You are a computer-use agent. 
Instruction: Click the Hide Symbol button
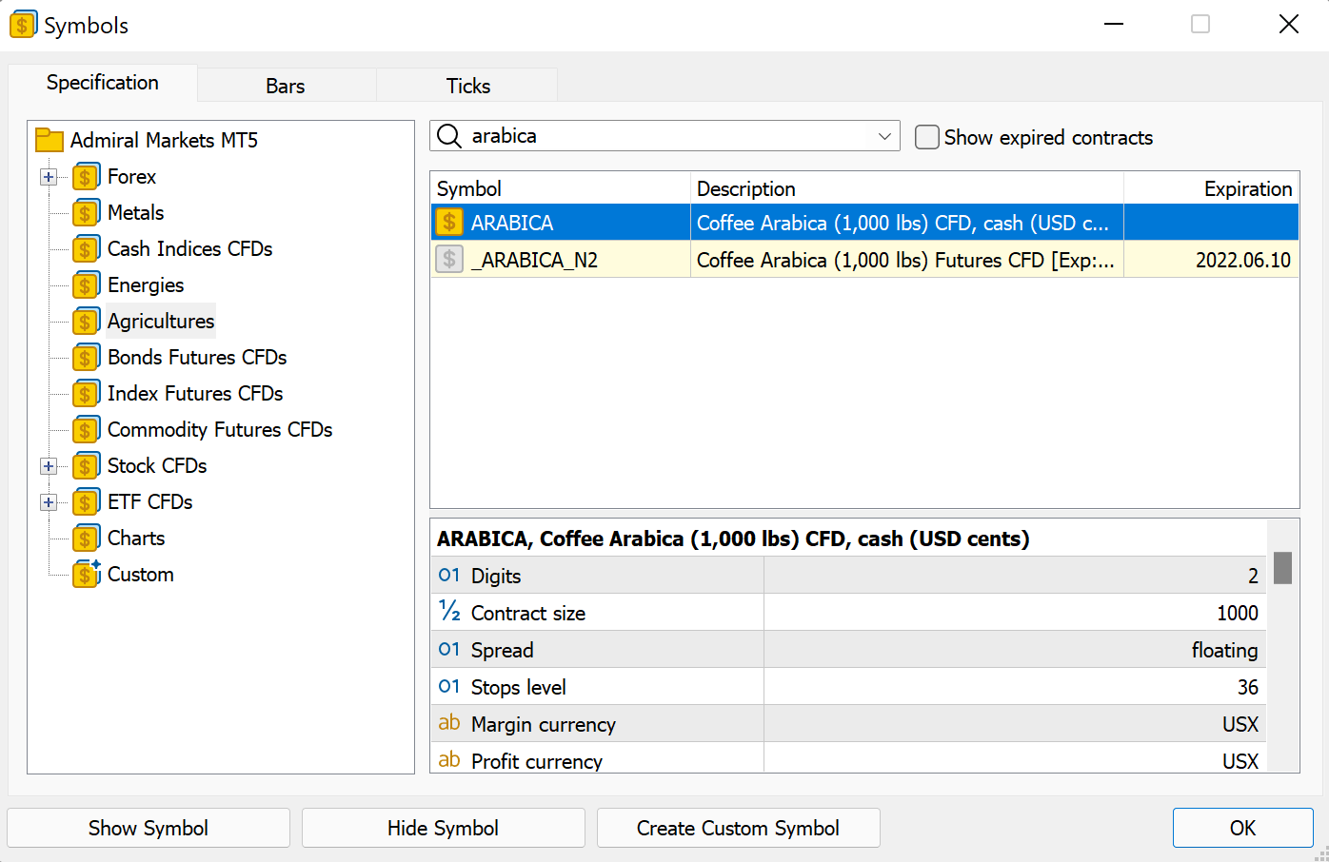coord(443,828)
